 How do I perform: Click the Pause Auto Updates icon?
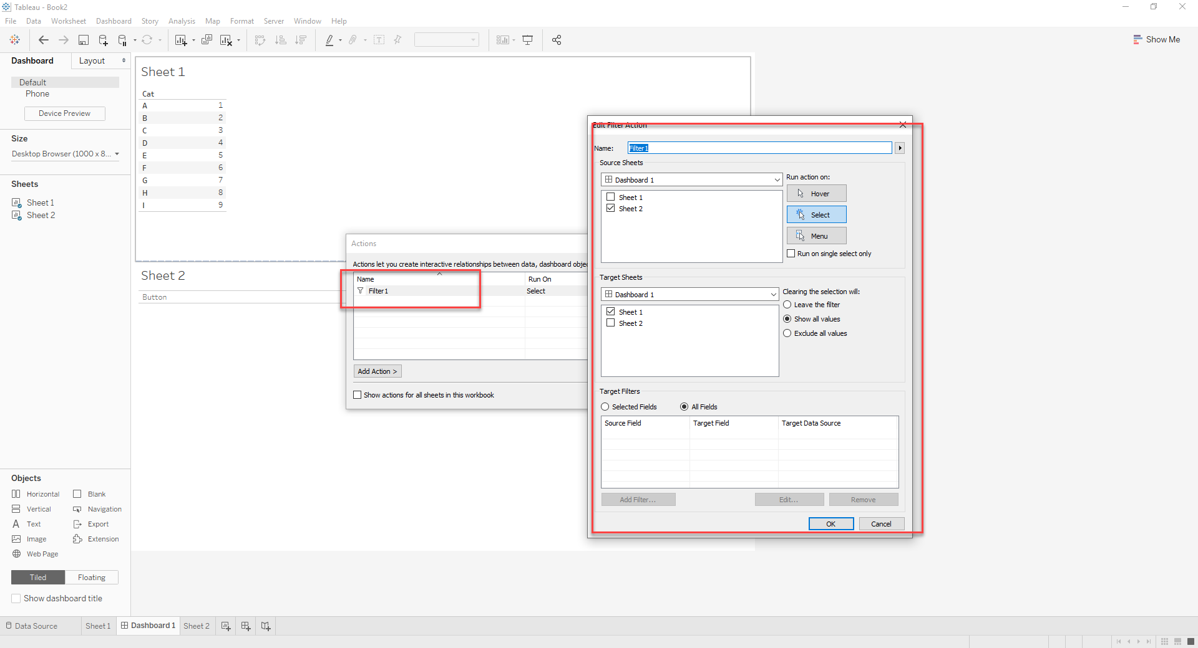click(122, 40)
